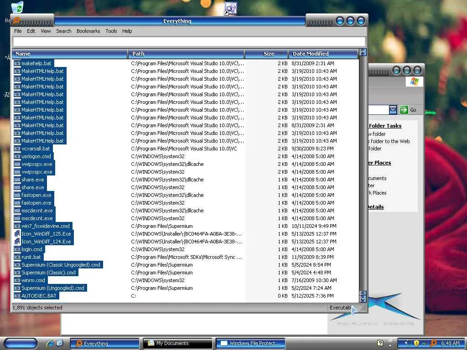Viewport: 467px width, 350px height.
Task: Click the help question mark tray icon
Action: pyautogui.click(x=380, y=343)
